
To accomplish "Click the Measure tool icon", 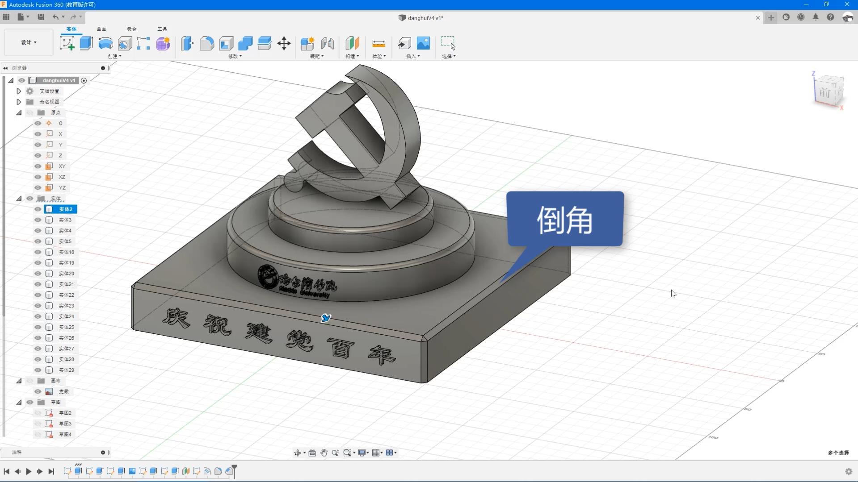I will tap(378, 43).
